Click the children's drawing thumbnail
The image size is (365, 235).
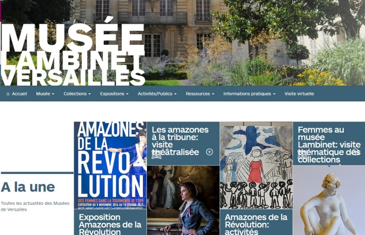256,165
